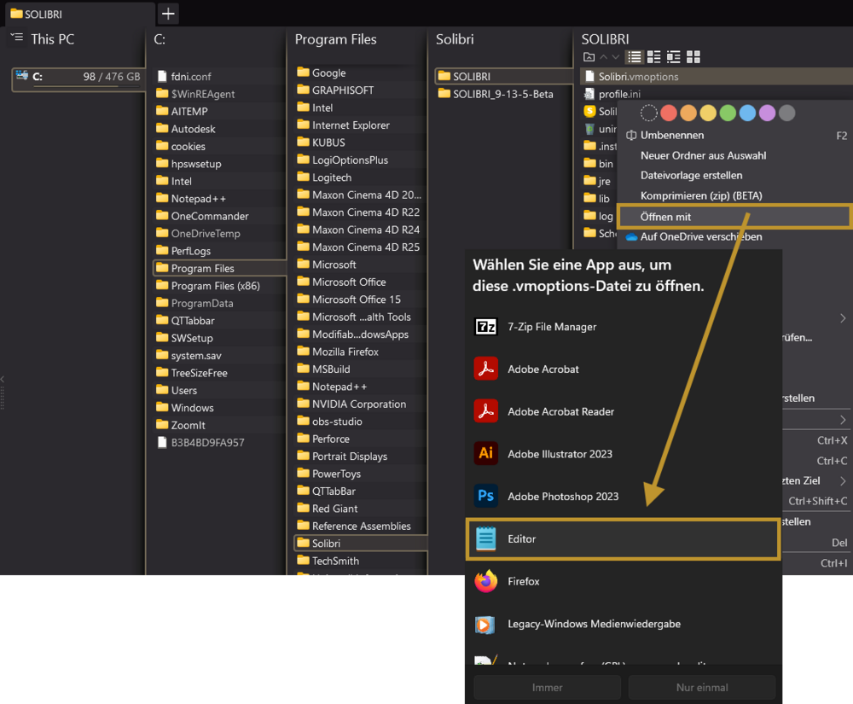Click the OneDrive cloud icon in context menu
This screenshot has width=853, height=704.
(631, 237)
